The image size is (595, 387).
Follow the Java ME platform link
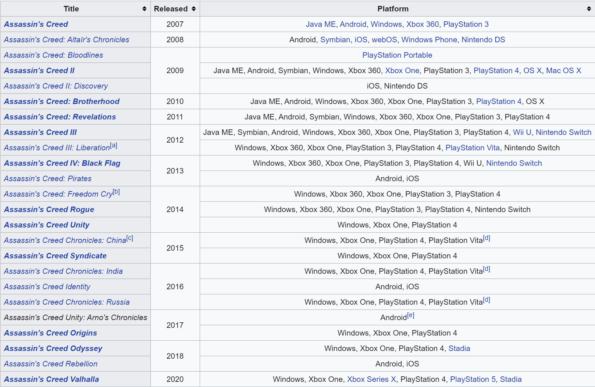[x=321, y=24]
